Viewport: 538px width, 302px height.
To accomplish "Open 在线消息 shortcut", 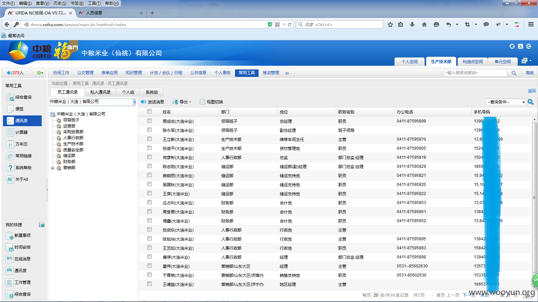I will pyautogui.click(x=18, y=259).
